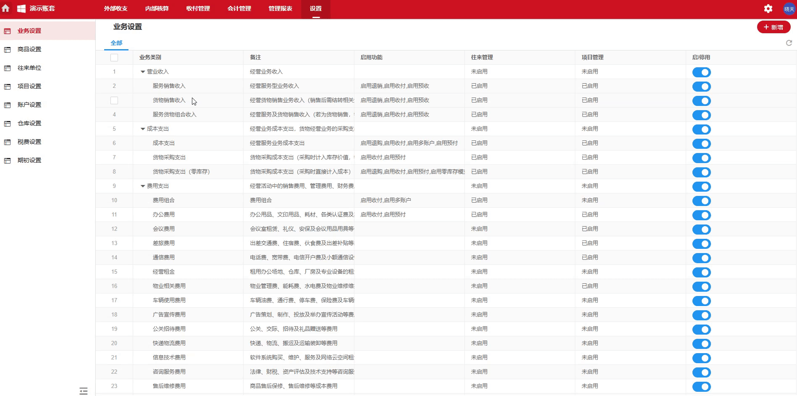Disable the 办公费用 enable switch
This screenshot has width=797, height=396.
pos(701,215)
